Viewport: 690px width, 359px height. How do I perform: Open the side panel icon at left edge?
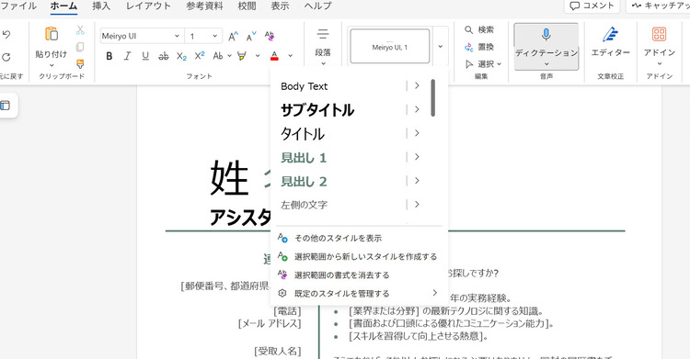[x=6, y=106]
